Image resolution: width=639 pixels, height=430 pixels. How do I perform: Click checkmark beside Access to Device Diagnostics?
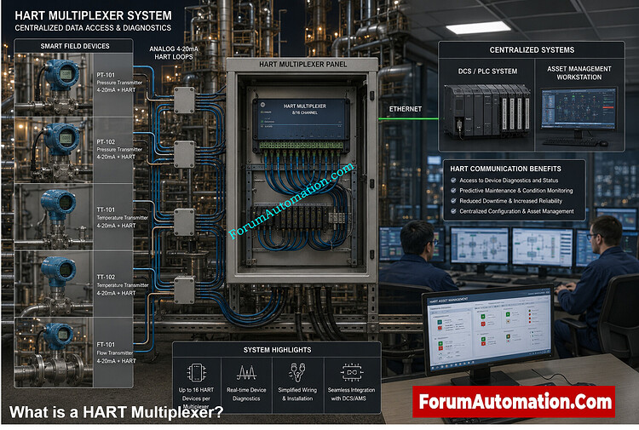click(x=453, y=180)
